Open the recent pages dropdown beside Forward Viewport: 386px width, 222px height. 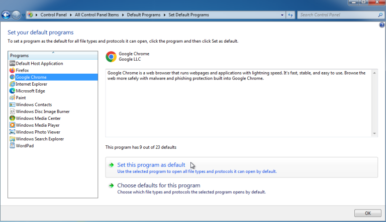click(x=23, y=15)
